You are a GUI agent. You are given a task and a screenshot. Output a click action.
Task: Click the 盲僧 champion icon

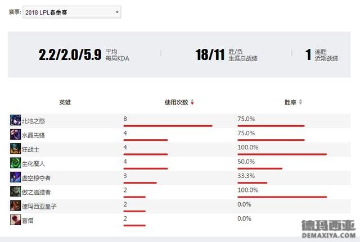click(x=15, y=220)
